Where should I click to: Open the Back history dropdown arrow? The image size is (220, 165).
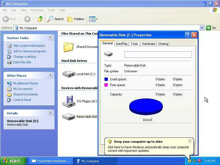click(20, 19)
